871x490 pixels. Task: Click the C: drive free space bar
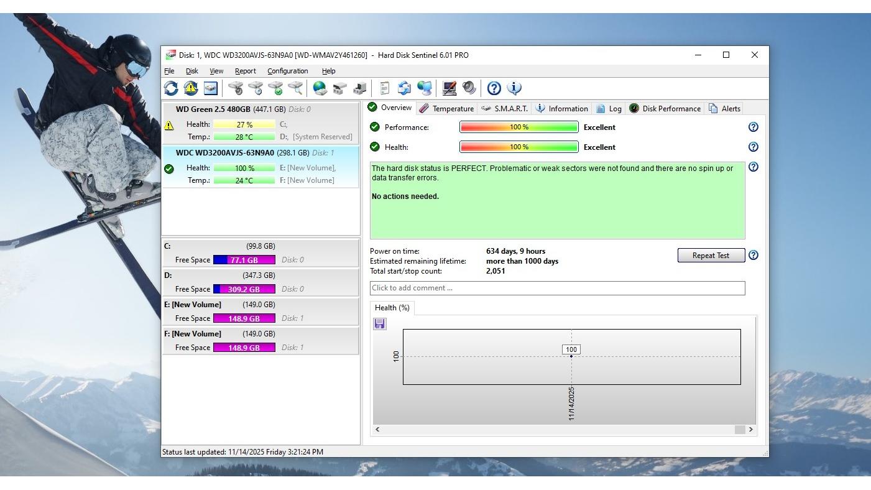pyautogui.click(x=244, y=260)
